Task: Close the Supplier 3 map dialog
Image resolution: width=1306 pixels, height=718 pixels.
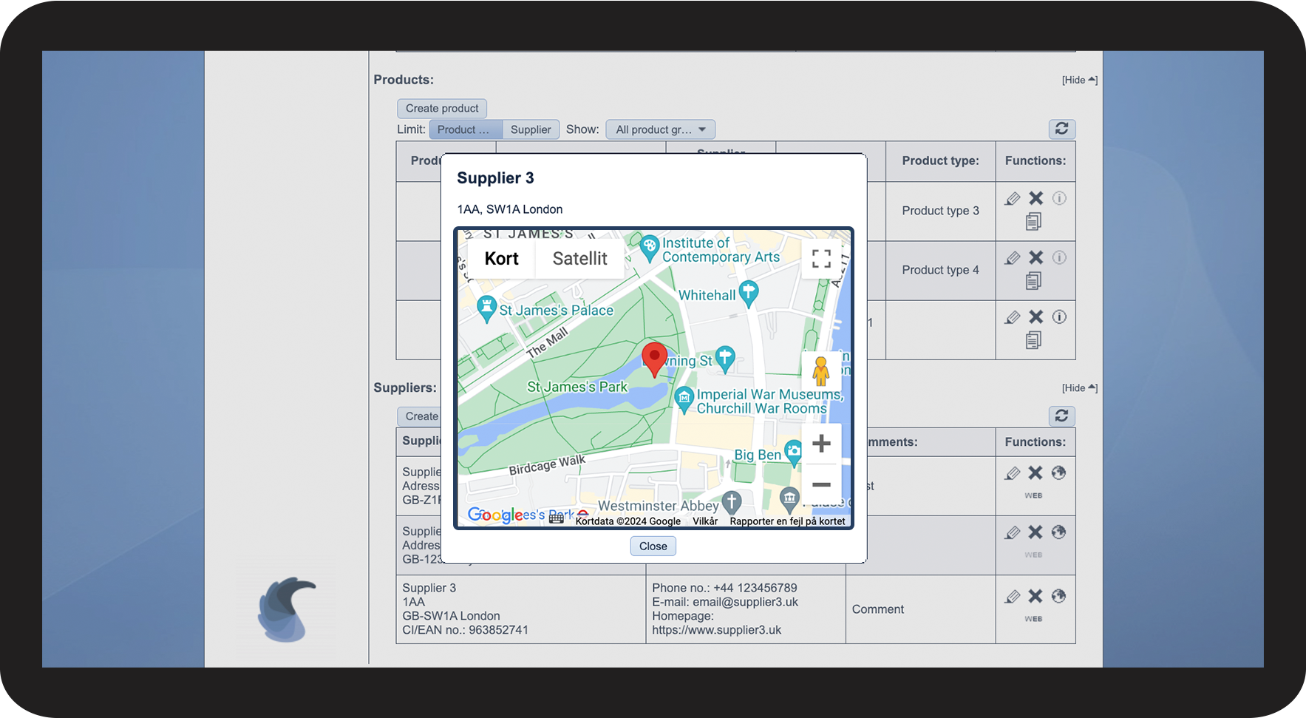Action: pos(653,546)
